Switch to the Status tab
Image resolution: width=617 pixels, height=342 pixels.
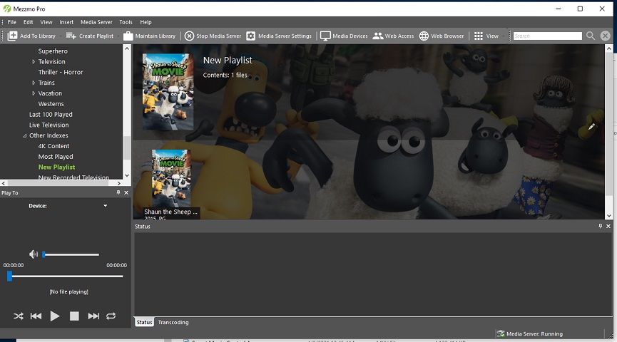144,322
